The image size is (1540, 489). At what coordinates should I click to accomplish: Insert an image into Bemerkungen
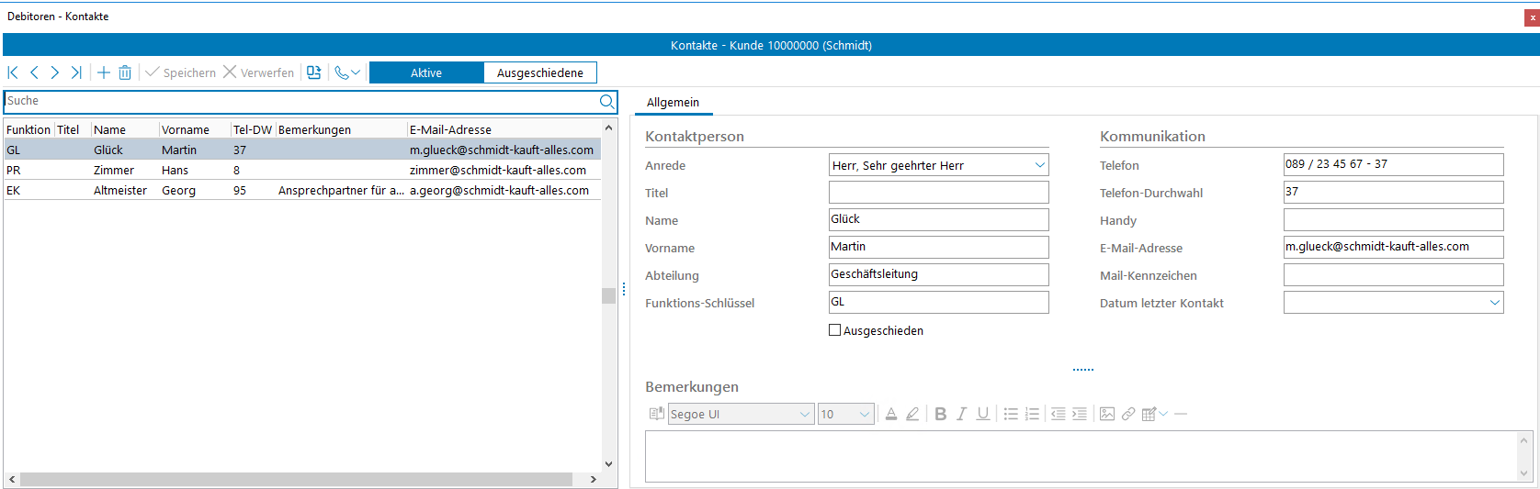pos(1107,414)
